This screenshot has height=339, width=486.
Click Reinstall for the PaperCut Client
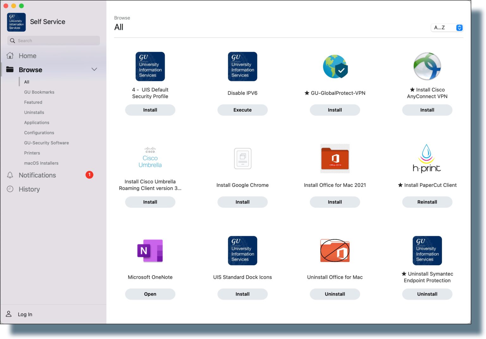click(427, 202)
